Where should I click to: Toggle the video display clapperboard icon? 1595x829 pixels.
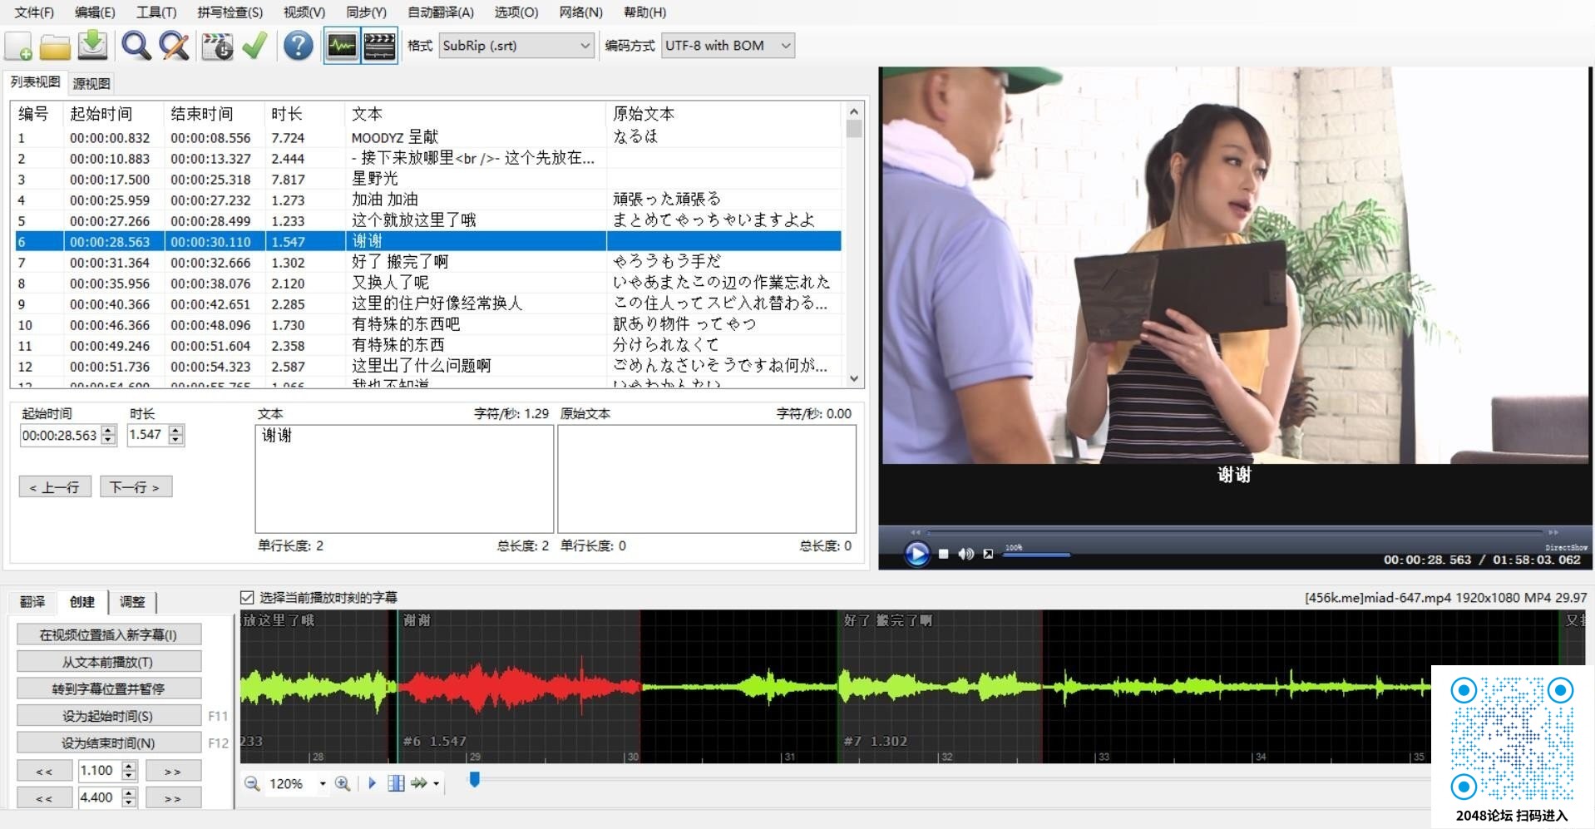(x=379, y=46)
